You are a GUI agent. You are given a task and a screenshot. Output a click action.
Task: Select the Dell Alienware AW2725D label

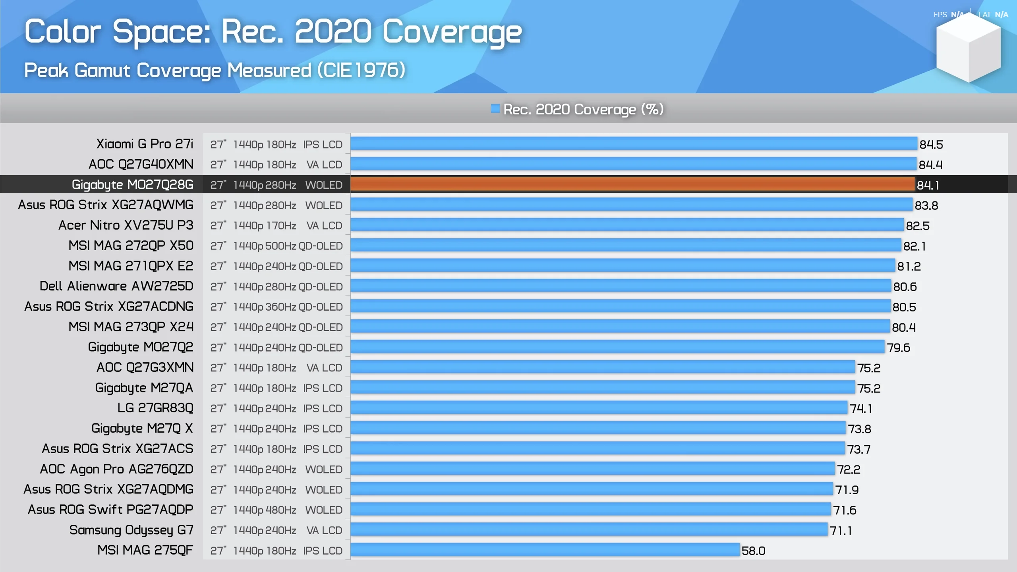click(116, 286)
